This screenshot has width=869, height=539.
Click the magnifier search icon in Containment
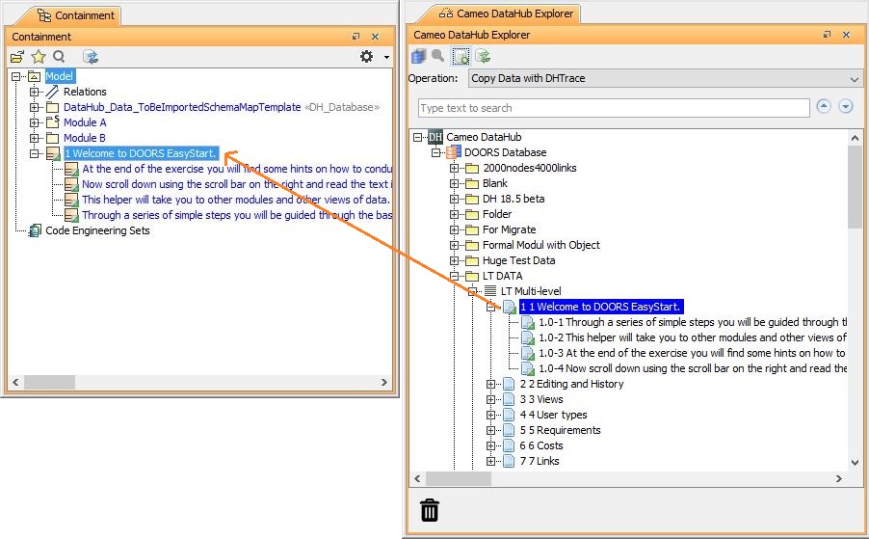59,56
